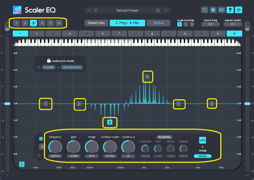Toggle the plugin power icon
The image size is (254, 180).
click(x=238, y=10)
